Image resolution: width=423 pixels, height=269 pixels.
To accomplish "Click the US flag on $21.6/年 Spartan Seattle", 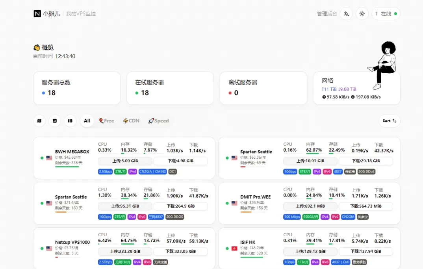I will pyautogui.click(x=49, y=203).
